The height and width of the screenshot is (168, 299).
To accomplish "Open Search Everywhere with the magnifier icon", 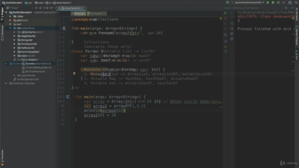I will [296, 3].
